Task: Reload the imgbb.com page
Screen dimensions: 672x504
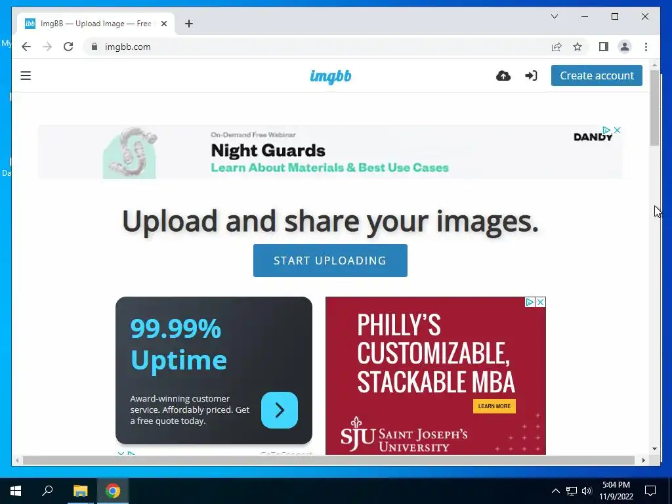Action: pyautogui.click(x=68, y=47)
